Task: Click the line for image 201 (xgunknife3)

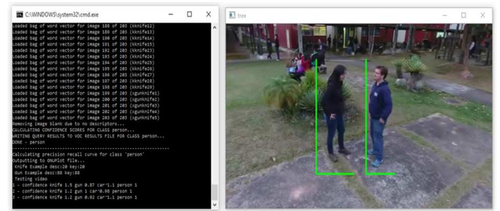Action: pos(86,105)
